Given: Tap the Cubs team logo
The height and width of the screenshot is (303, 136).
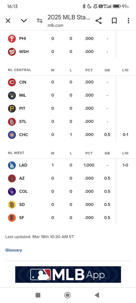Looking at the screenshot, I should point(12,135).
